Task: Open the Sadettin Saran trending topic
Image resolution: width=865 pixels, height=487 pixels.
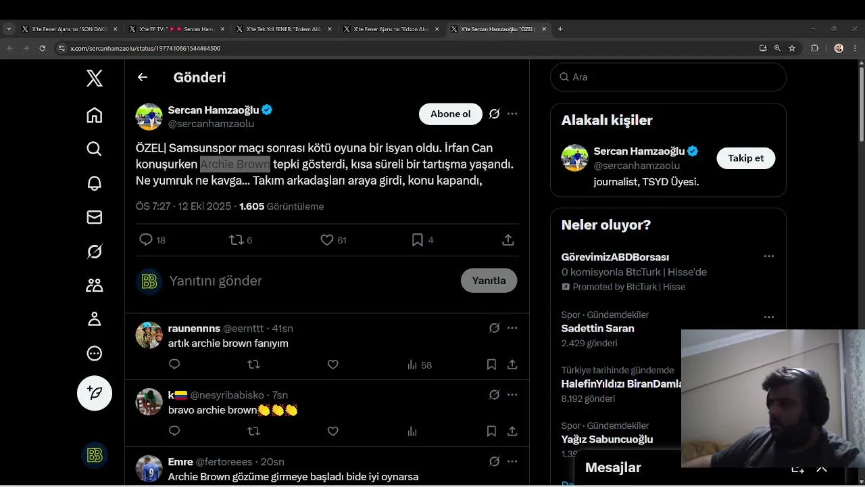Action: [597, 329]
